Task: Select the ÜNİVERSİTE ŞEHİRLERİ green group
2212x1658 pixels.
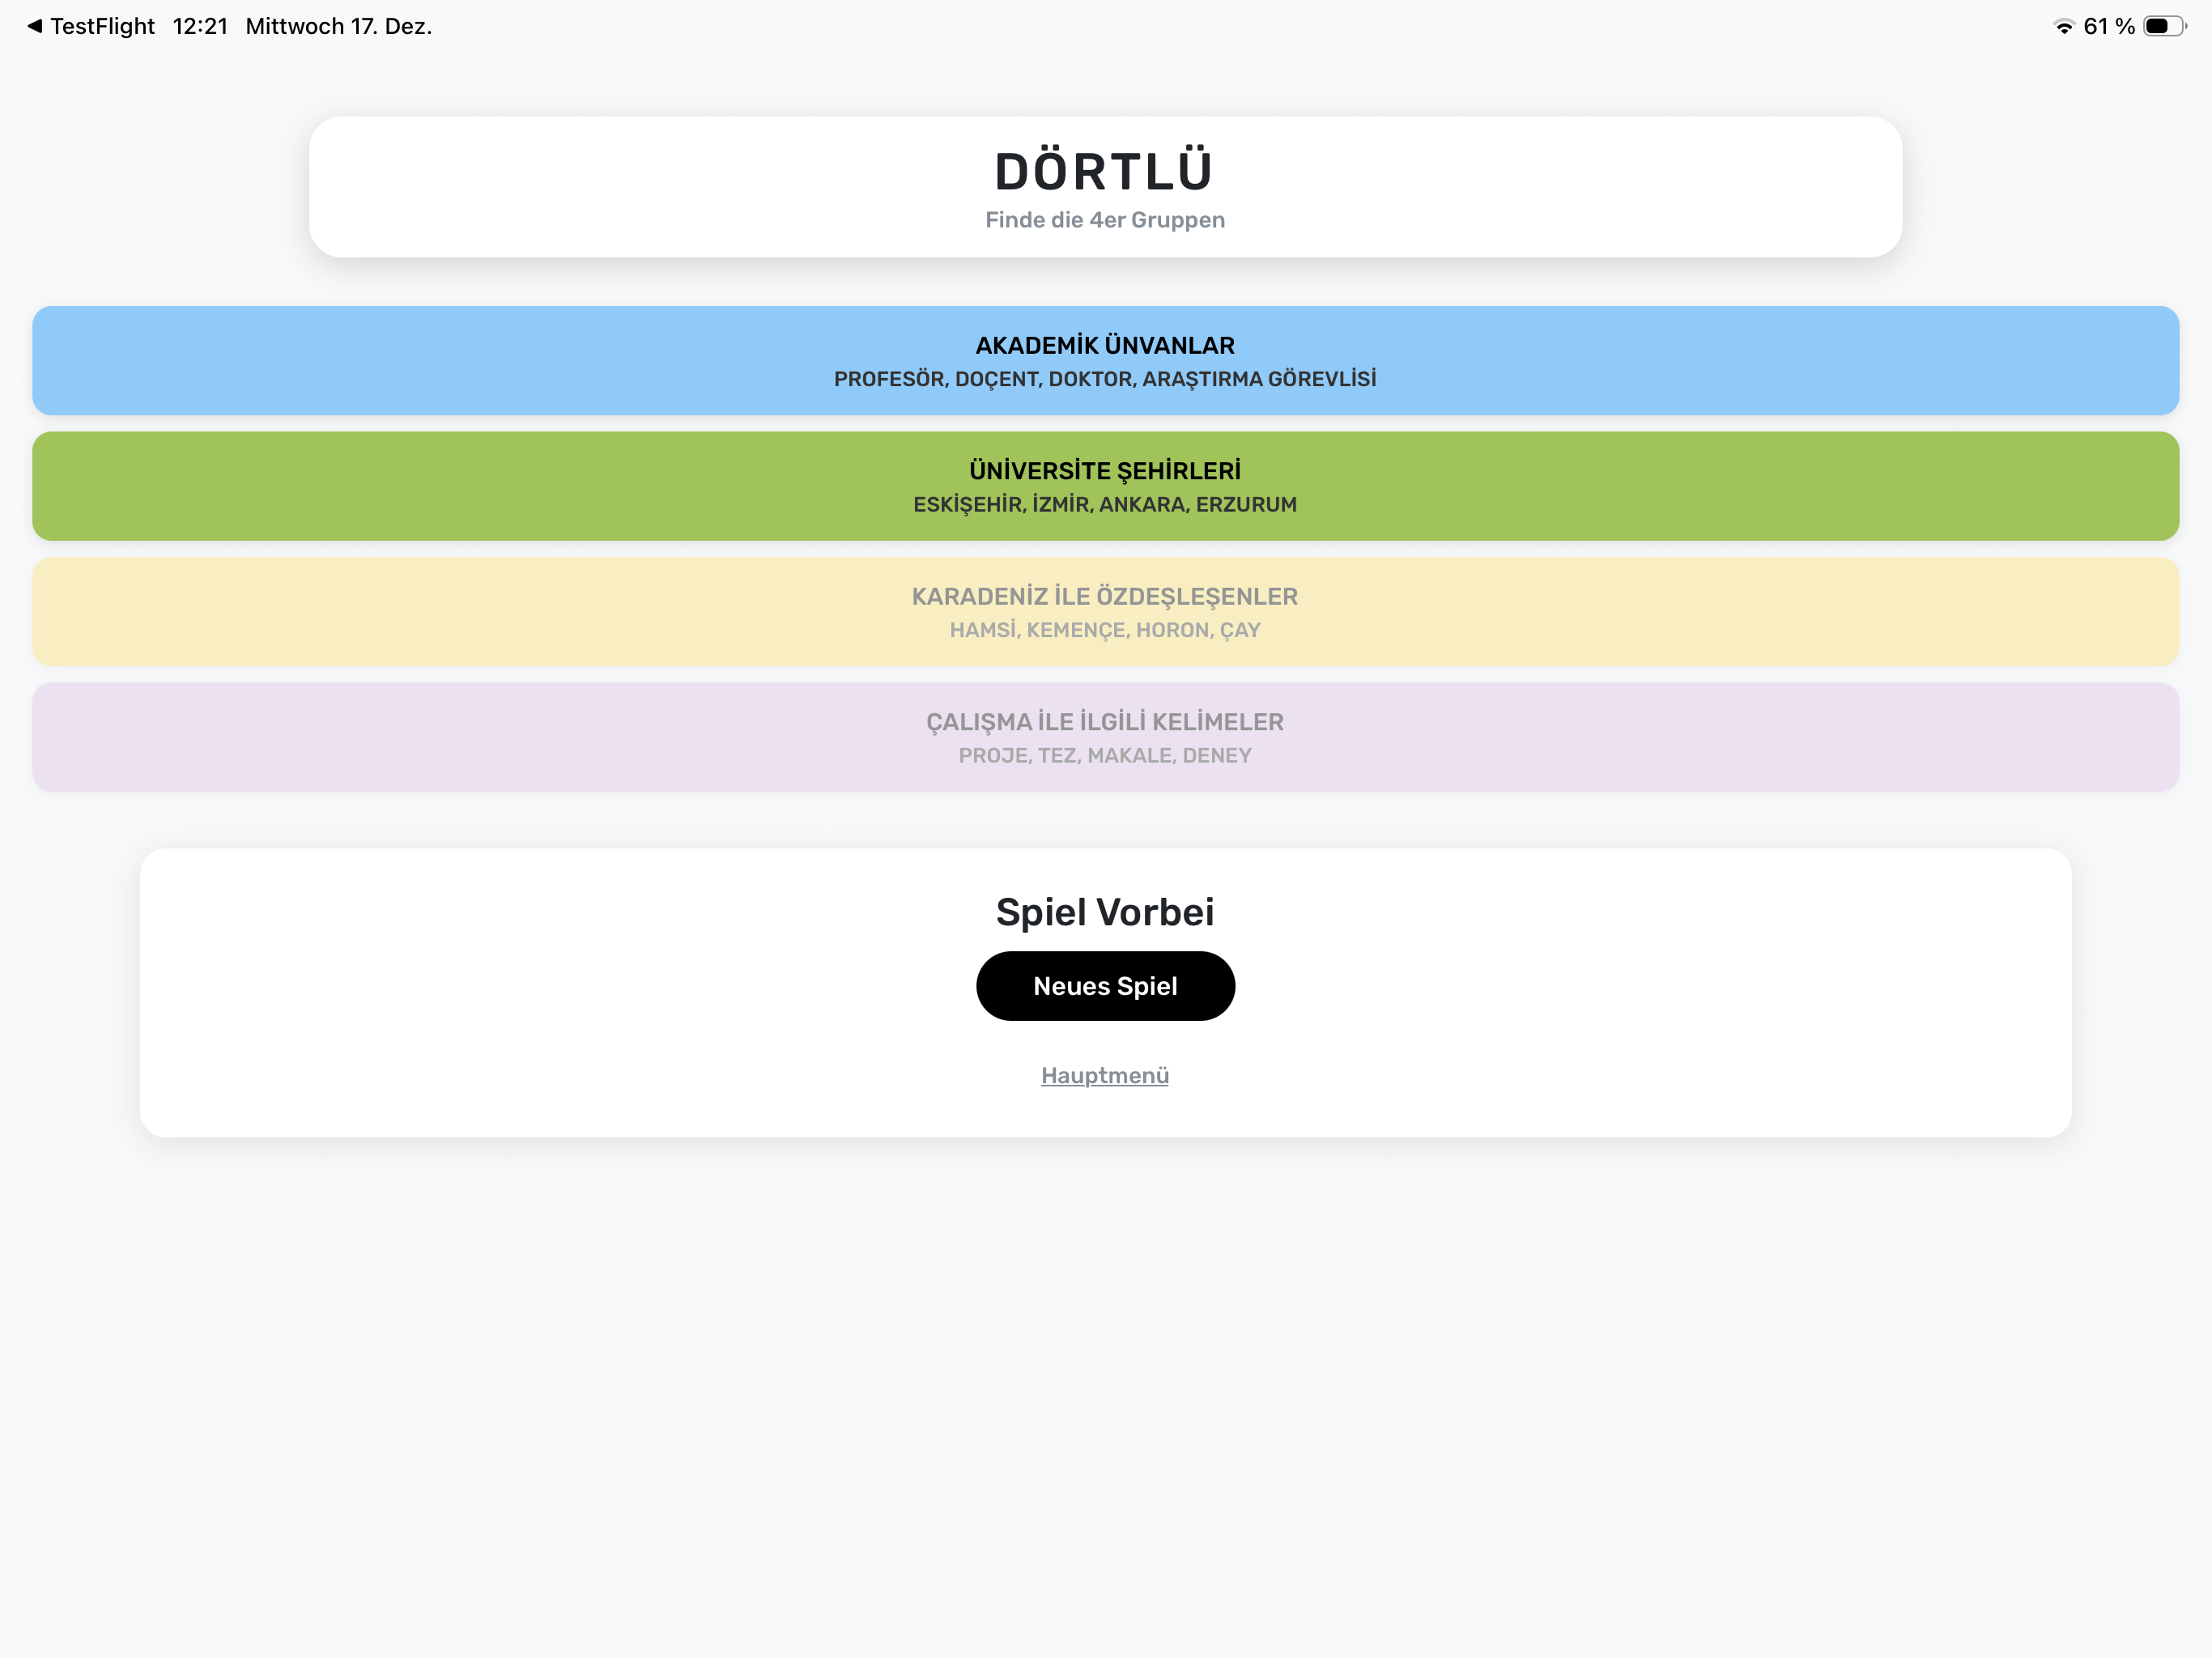Action: [x=1105, y=486]
